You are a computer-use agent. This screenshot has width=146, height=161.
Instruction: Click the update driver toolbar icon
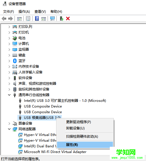tap(62, 18)
